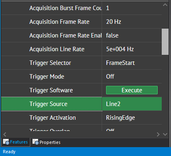Switch to the Features tab

[x=15, y=142]
